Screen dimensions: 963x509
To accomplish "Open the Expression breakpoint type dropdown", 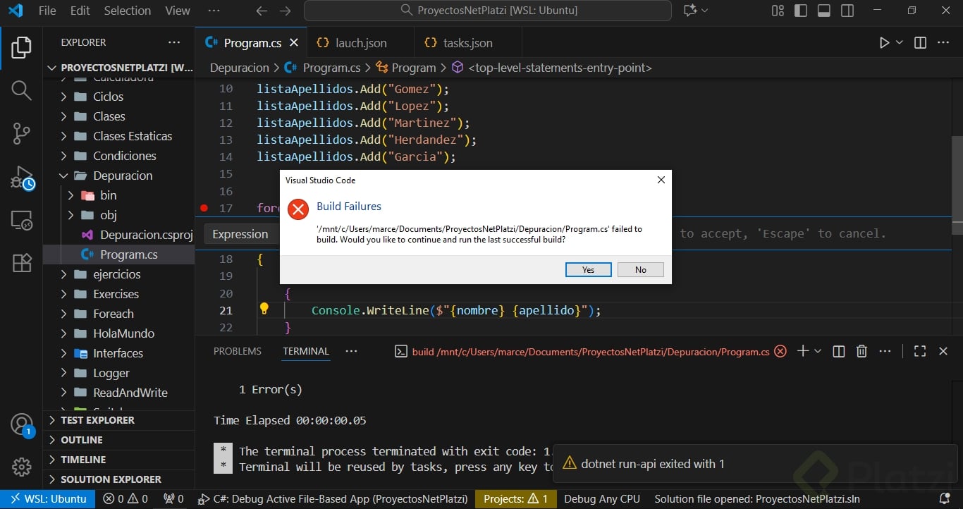I will point(240,234).
